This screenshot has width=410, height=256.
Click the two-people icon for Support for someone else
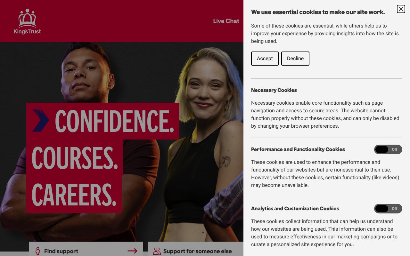click(157, 251)
